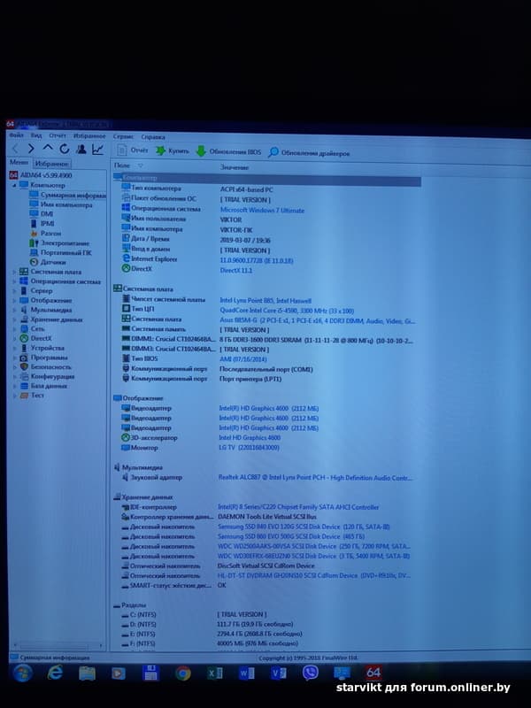Click the up-level arrow in toolbar
Image resolution: width=531 pixels, height=708 pixels.
[x=48, y=149]
